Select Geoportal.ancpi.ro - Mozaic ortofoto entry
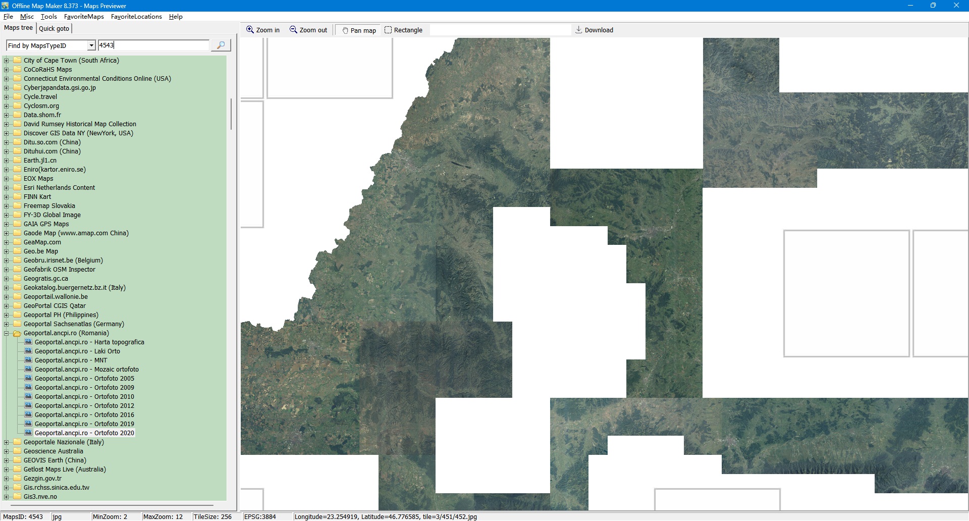 click(86, 370)
